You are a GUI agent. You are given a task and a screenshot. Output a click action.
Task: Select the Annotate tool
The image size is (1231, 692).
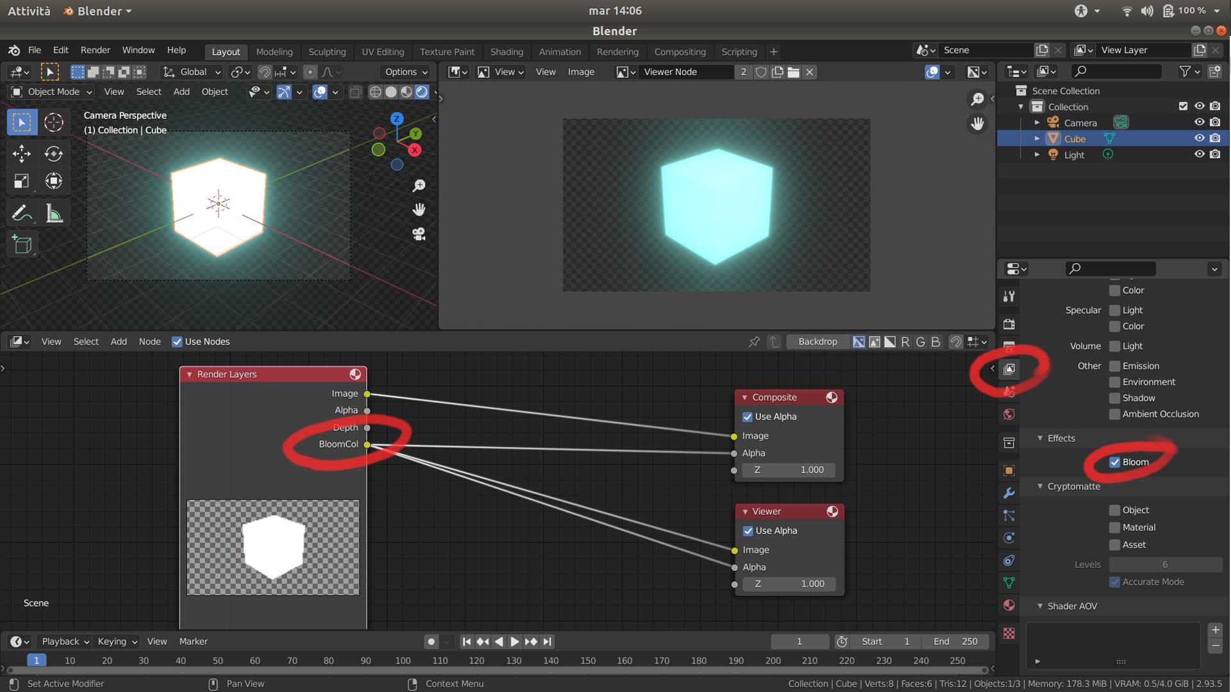click(x=21, y=212)
